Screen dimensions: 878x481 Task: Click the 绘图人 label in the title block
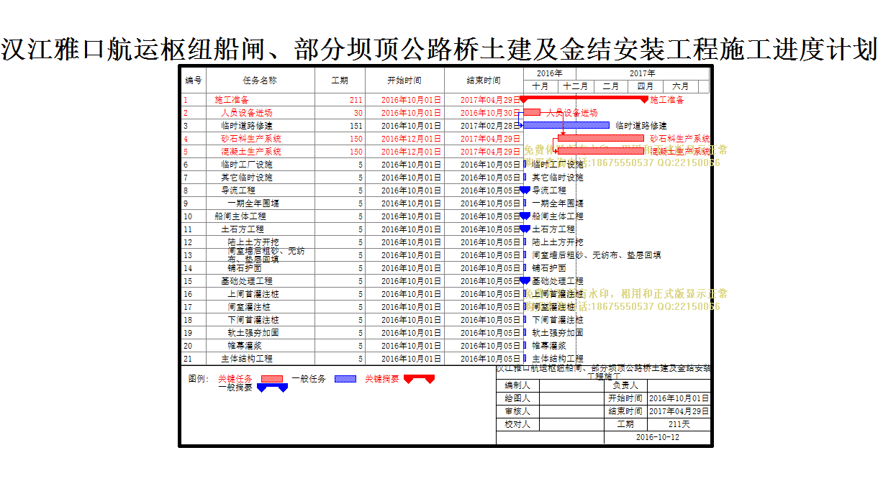[x=517, y=398]
